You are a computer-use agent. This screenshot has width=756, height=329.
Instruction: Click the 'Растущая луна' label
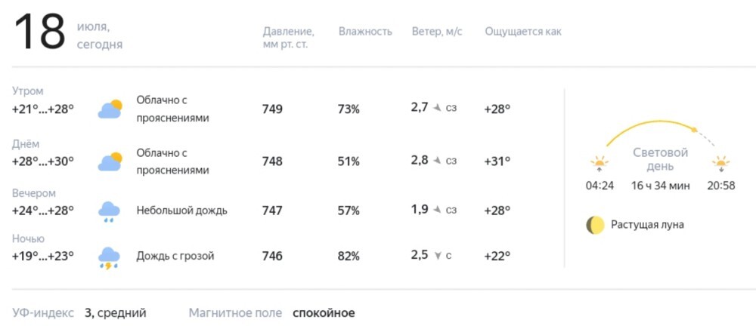click(x=648, y=225)
